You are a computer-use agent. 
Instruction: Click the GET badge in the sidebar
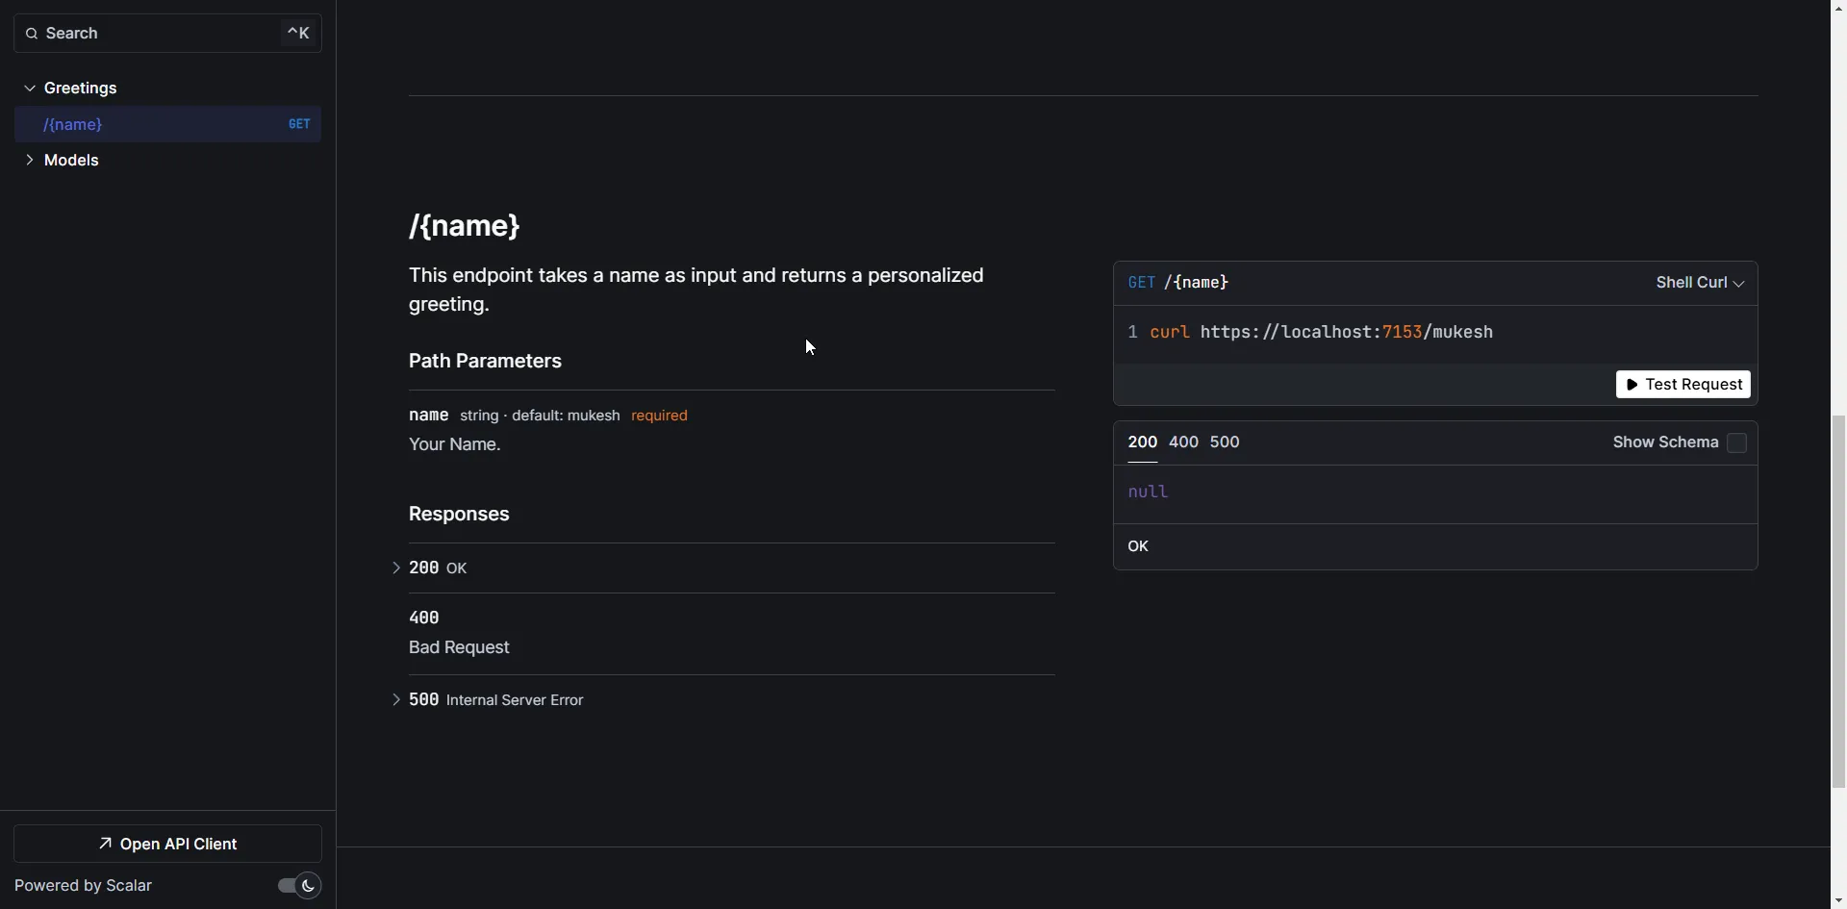pyautogui.click(x=299, y=124)
